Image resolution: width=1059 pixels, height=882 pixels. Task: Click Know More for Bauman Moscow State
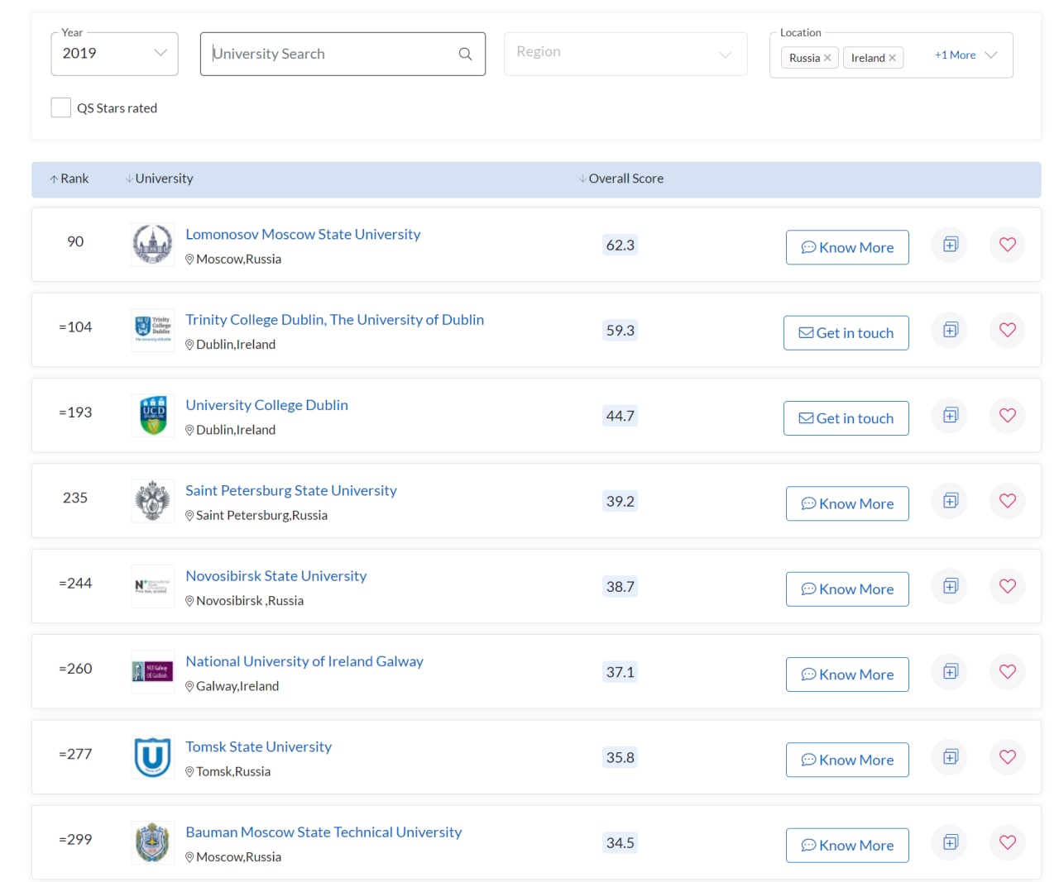pos(847,846)
